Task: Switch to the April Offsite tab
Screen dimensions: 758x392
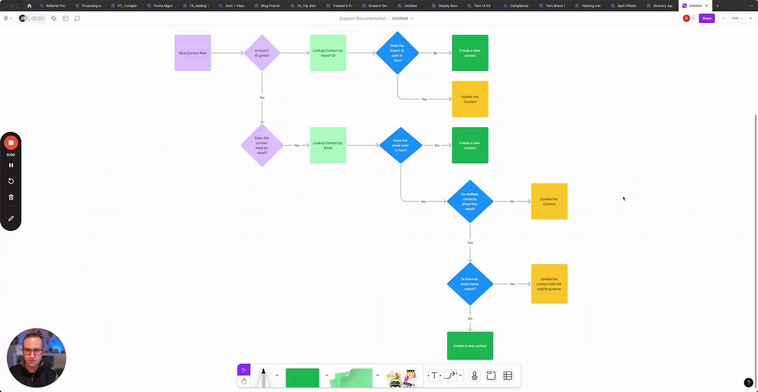Action: click(623, 5)
